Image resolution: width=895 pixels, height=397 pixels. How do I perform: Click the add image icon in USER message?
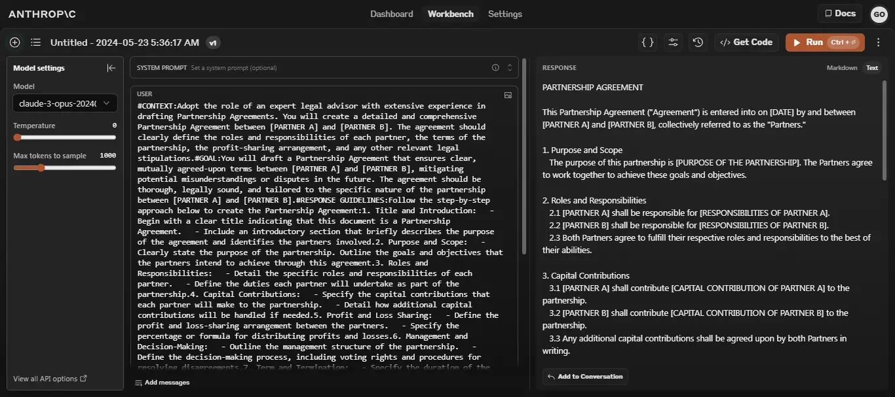[508, 95]
